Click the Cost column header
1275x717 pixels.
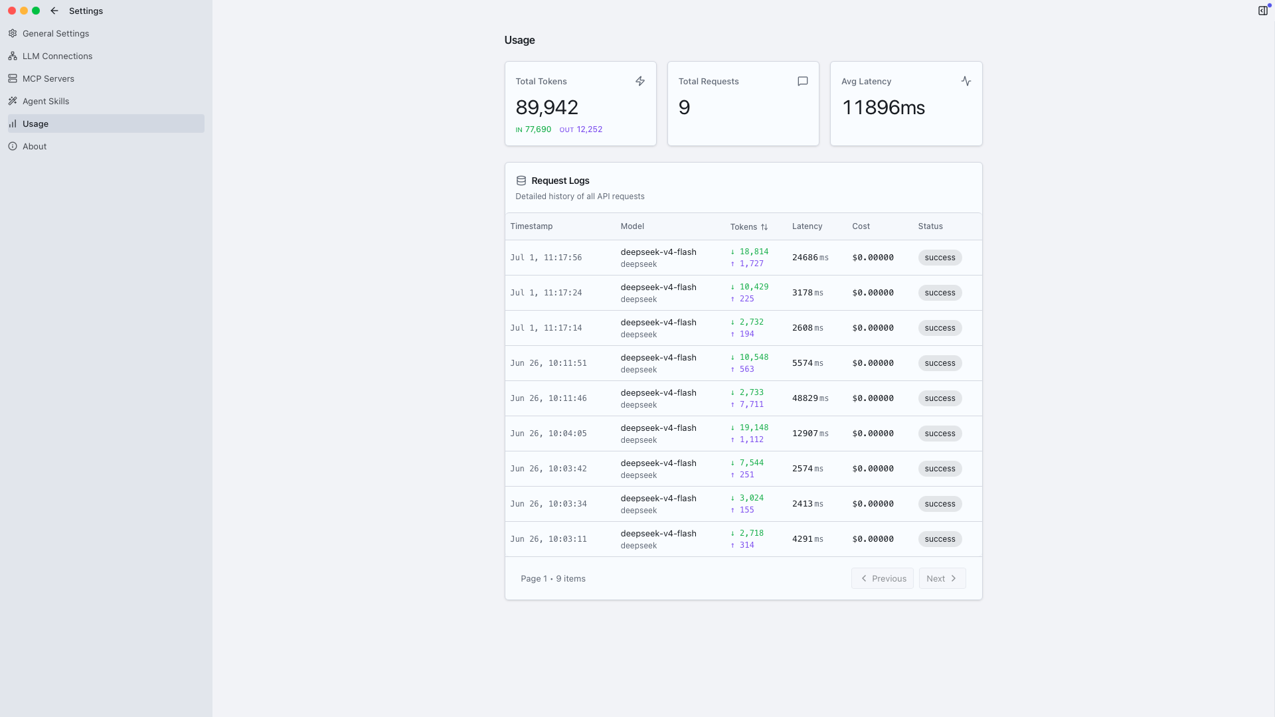point(861,226)
